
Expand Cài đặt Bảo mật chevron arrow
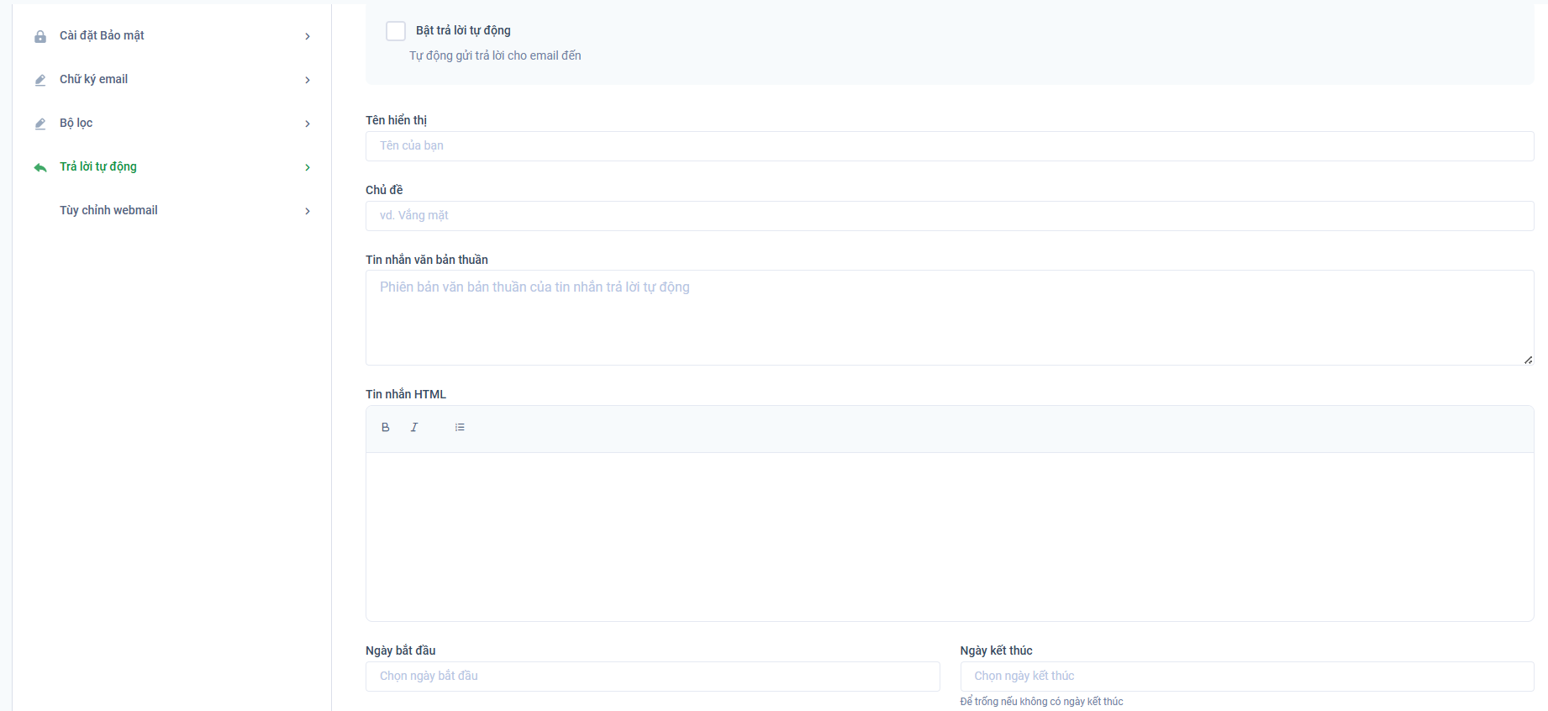click(x=308, y=36)
